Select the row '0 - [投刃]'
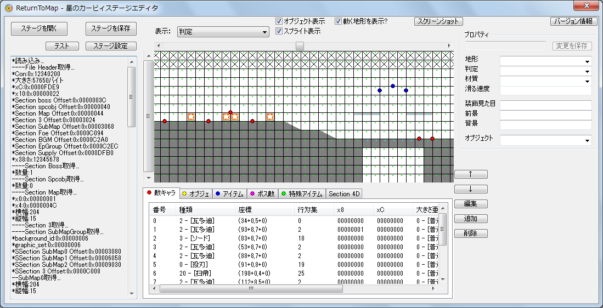The height and width of the screenshot is (308, 603). coord(294,265)
